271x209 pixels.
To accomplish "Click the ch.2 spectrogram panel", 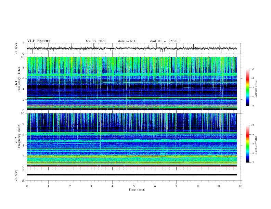I will (132, 140).
